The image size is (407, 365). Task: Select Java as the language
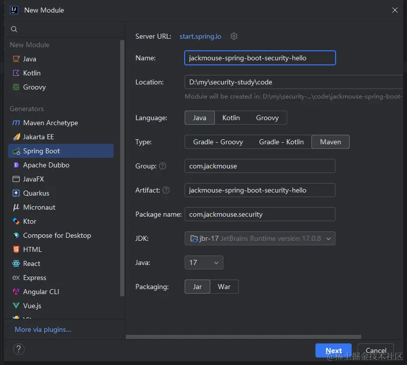(x=200, y=118)
